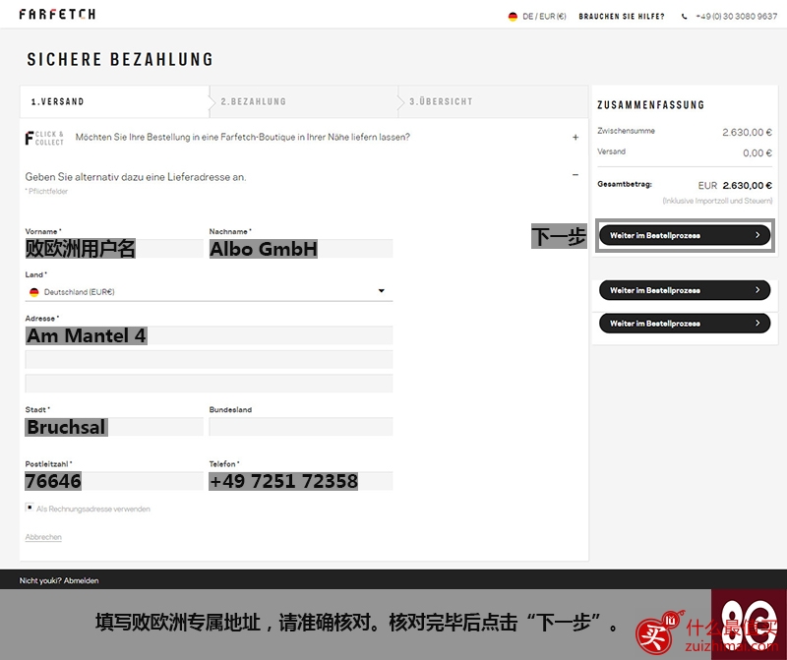The height and width of the screenshot is (660, 787).
Task: Click the Versand 0,00 € amount
Action: [x=757, y=153]
